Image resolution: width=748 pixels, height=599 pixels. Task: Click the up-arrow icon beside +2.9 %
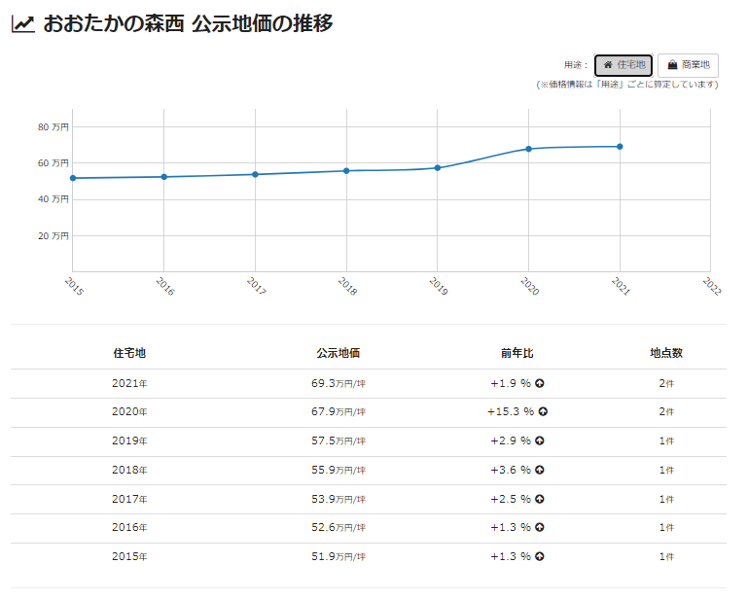(x=540, y=440)
